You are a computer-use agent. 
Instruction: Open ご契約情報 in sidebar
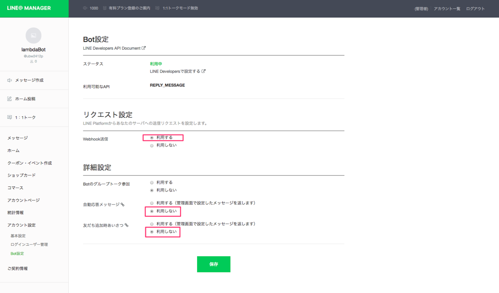click(x=18, y=269)
